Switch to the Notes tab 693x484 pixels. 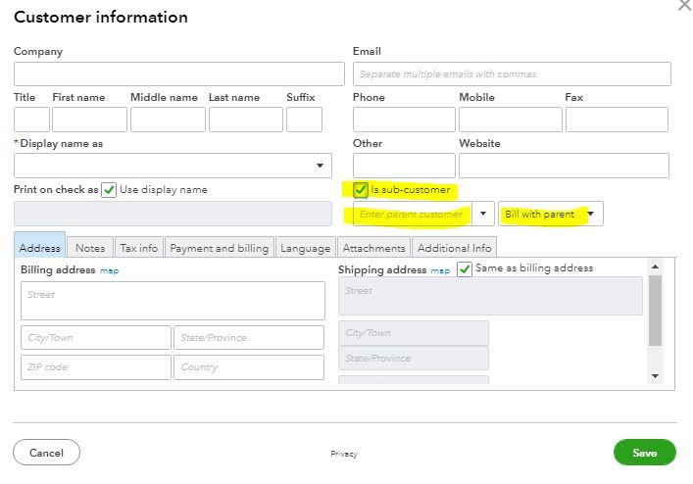point(90,248)
